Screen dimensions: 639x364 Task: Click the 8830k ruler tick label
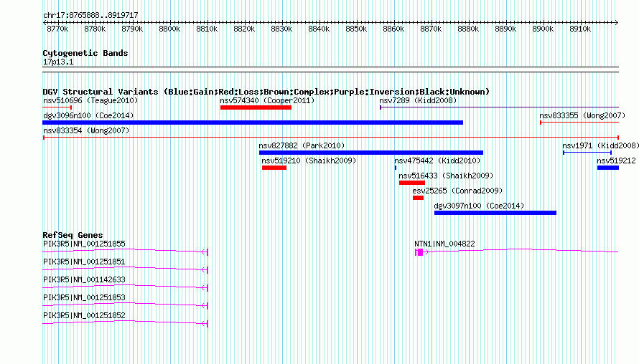281,29
